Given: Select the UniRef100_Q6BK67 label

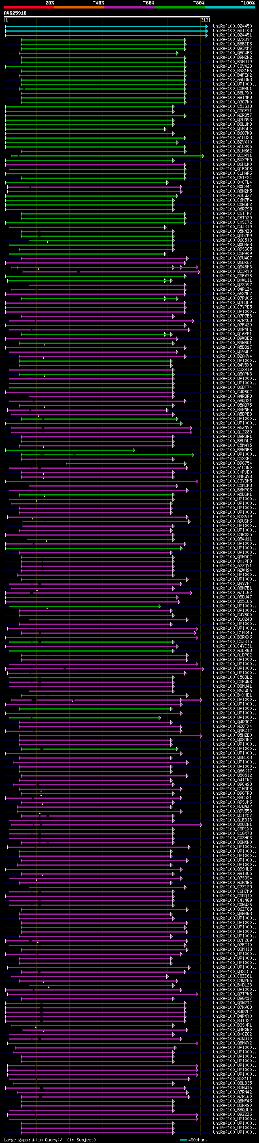Looking at the screenshot, I should click(232, 263).
